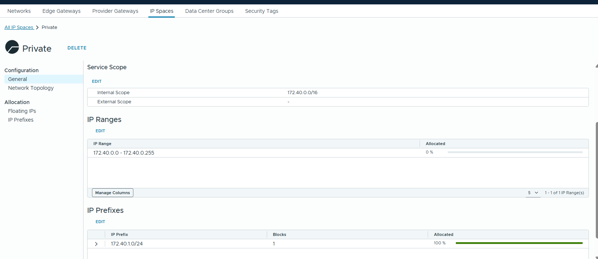Click EDIT under IP Prefixes

(100, 222)
